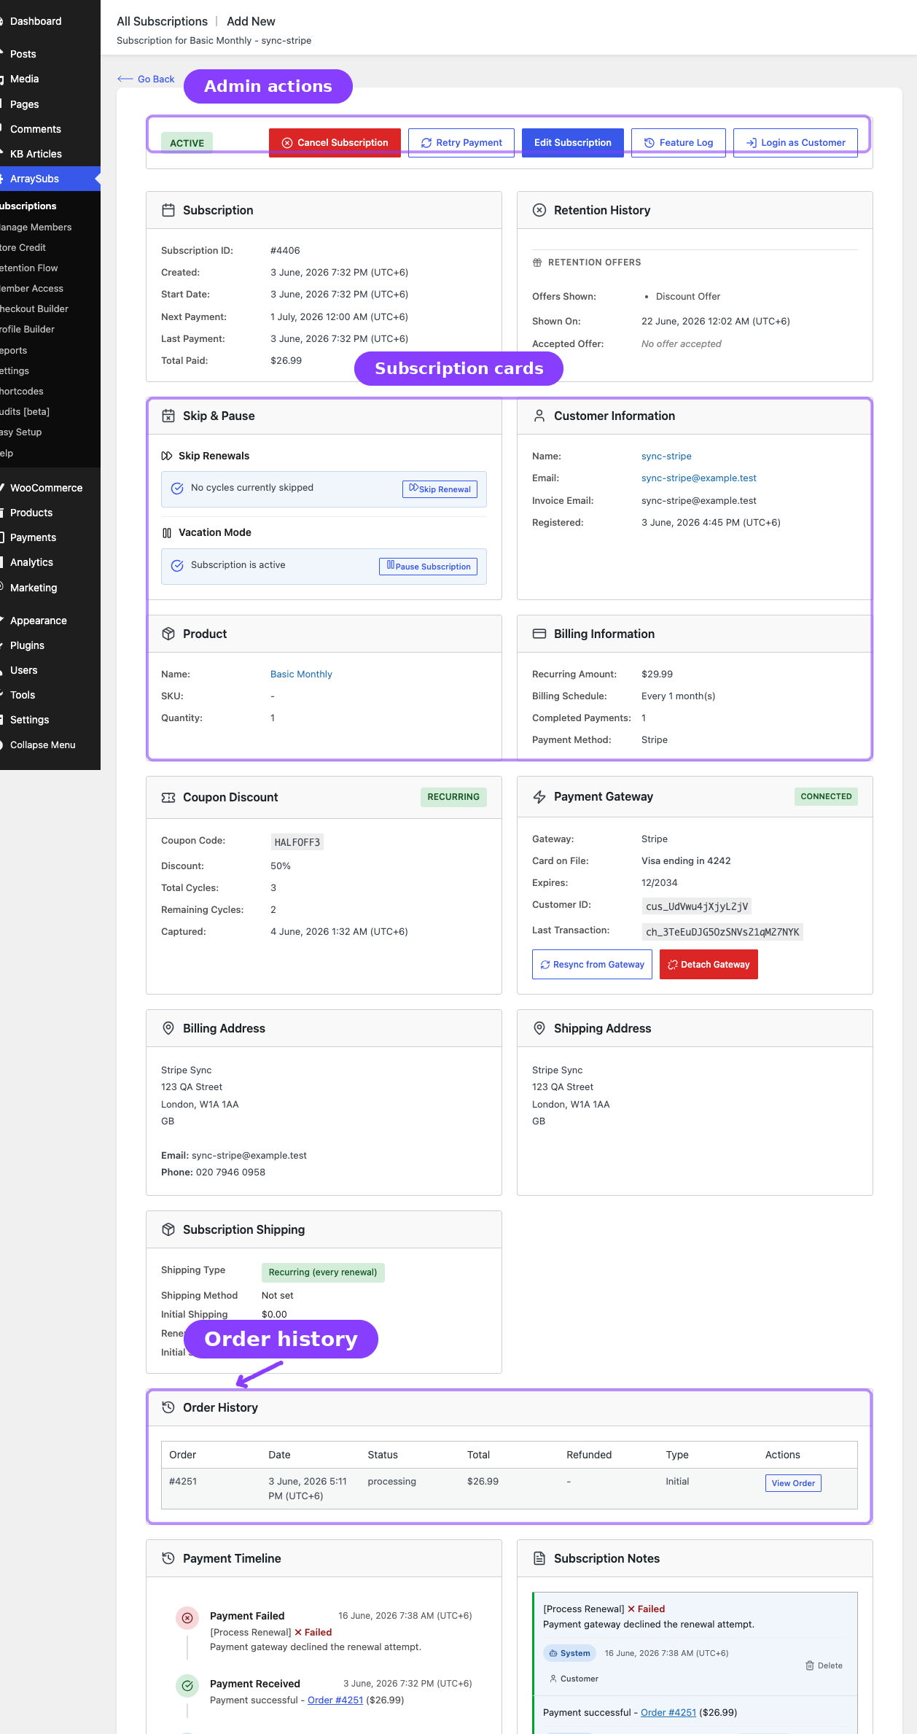917x1734 pixels.
Task: Click the Skip Renewal button
Action: [x=440, y=489]
